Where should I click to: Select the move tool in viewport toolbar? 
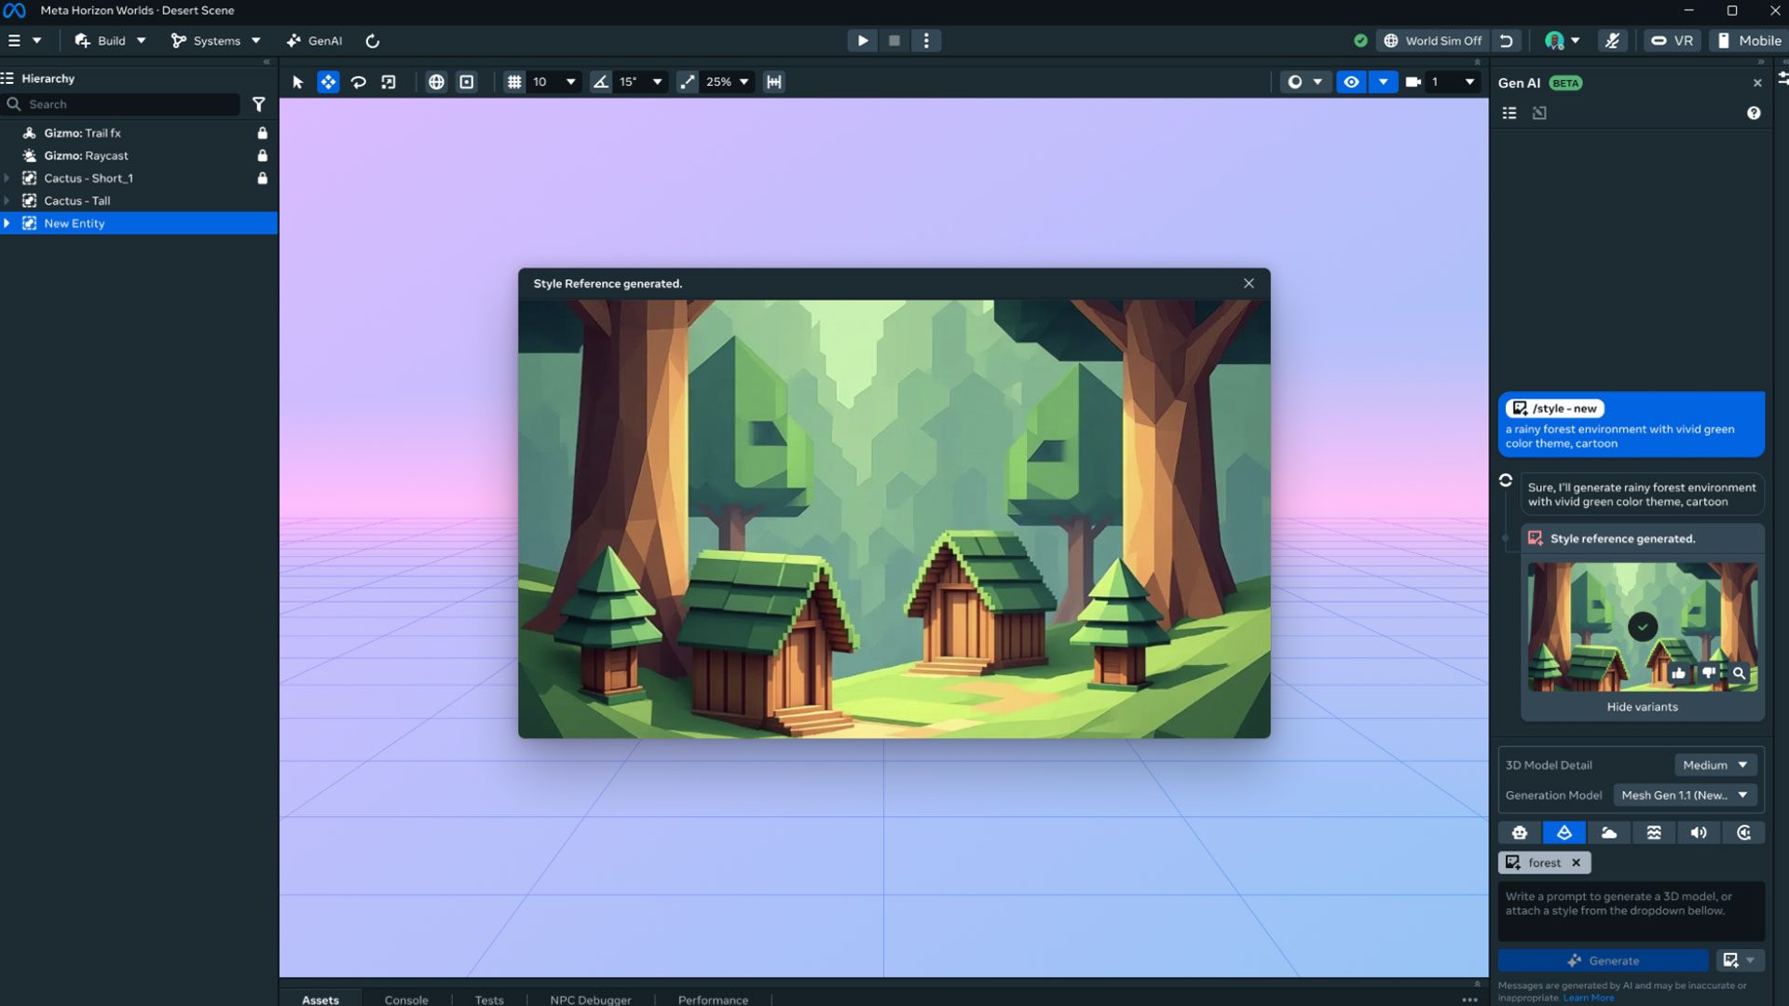328,82
